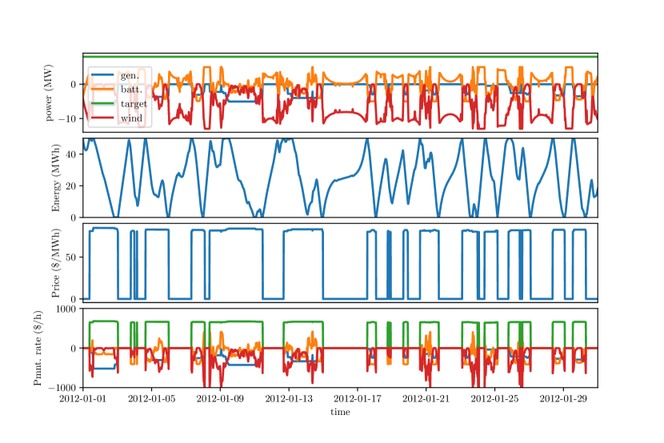Click the 40 tick on Energy axis
Viewport: 664px width, 443px height.
pos(71,154)
